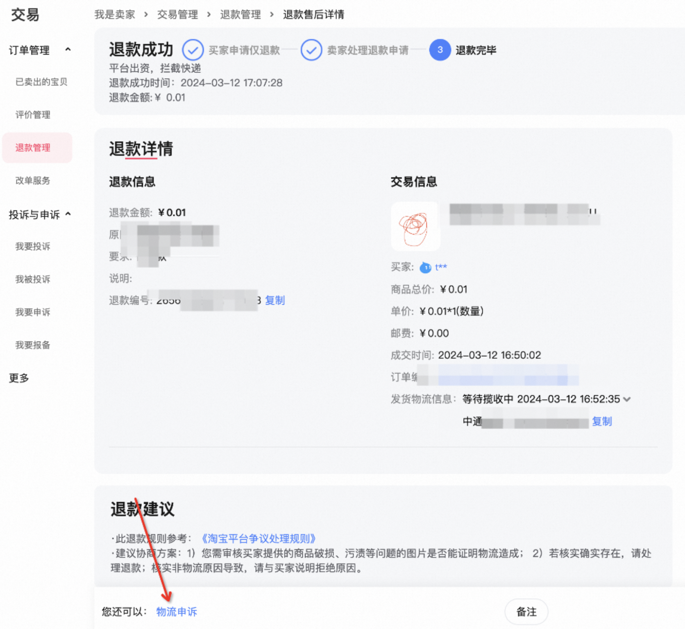Click the 物流申诉 link
Viewport: 685px width, 629px height.
click(x=177, y=612)
